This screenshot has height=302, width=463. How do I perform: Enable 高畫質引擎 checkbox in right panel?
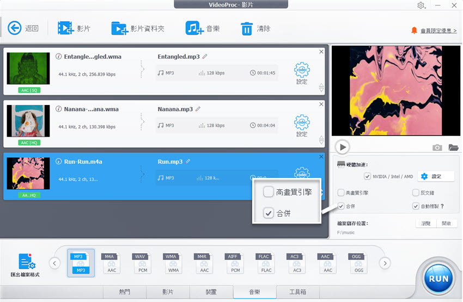pos(341,193)
